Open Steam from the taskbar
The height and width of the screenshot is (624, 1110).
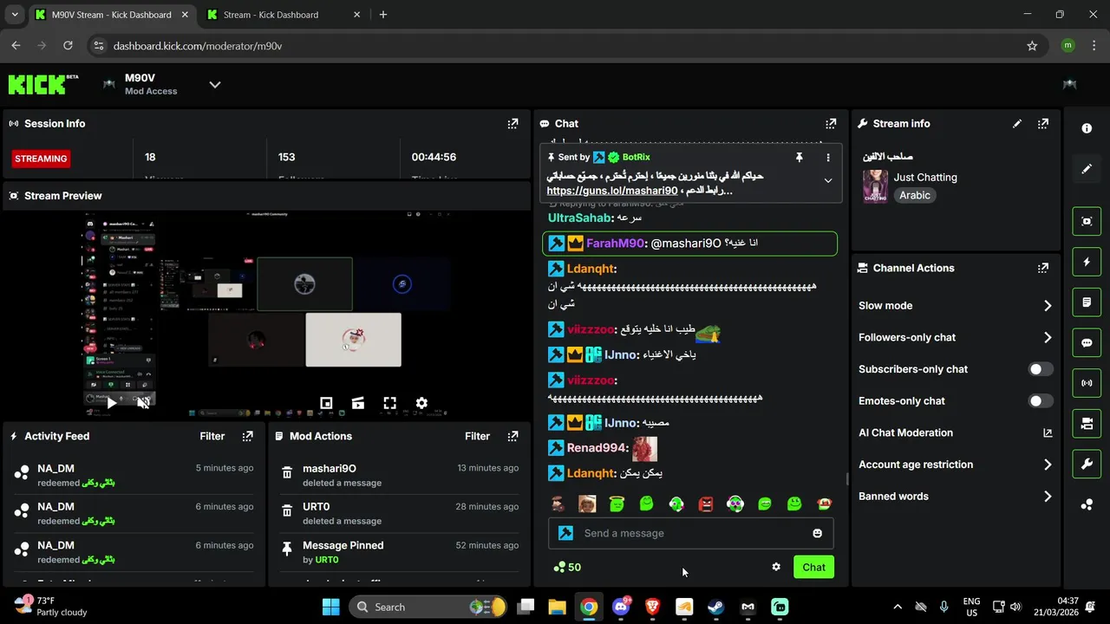715,607
